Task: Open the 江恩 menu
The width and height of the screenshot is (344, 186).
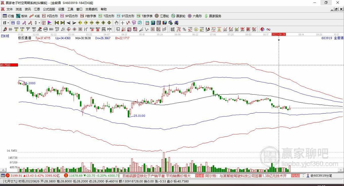Action: pos(37,9)
